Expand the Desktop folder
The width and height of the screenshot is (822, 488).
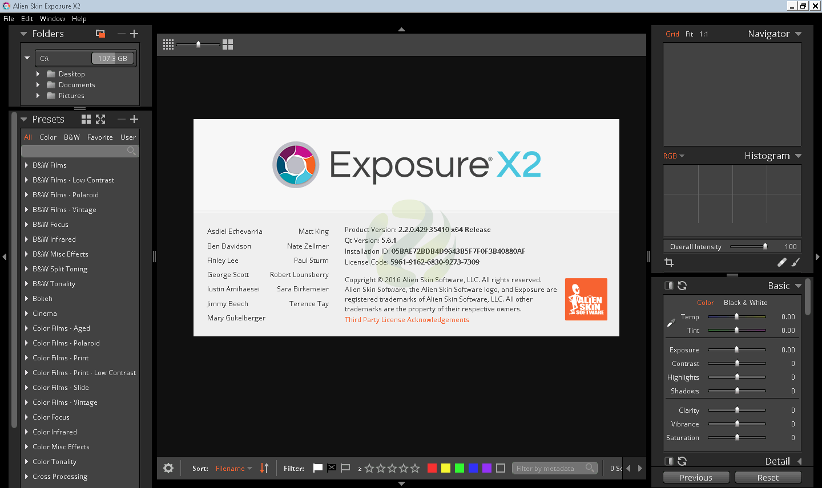pyautogui.click(x=38, y=74)
